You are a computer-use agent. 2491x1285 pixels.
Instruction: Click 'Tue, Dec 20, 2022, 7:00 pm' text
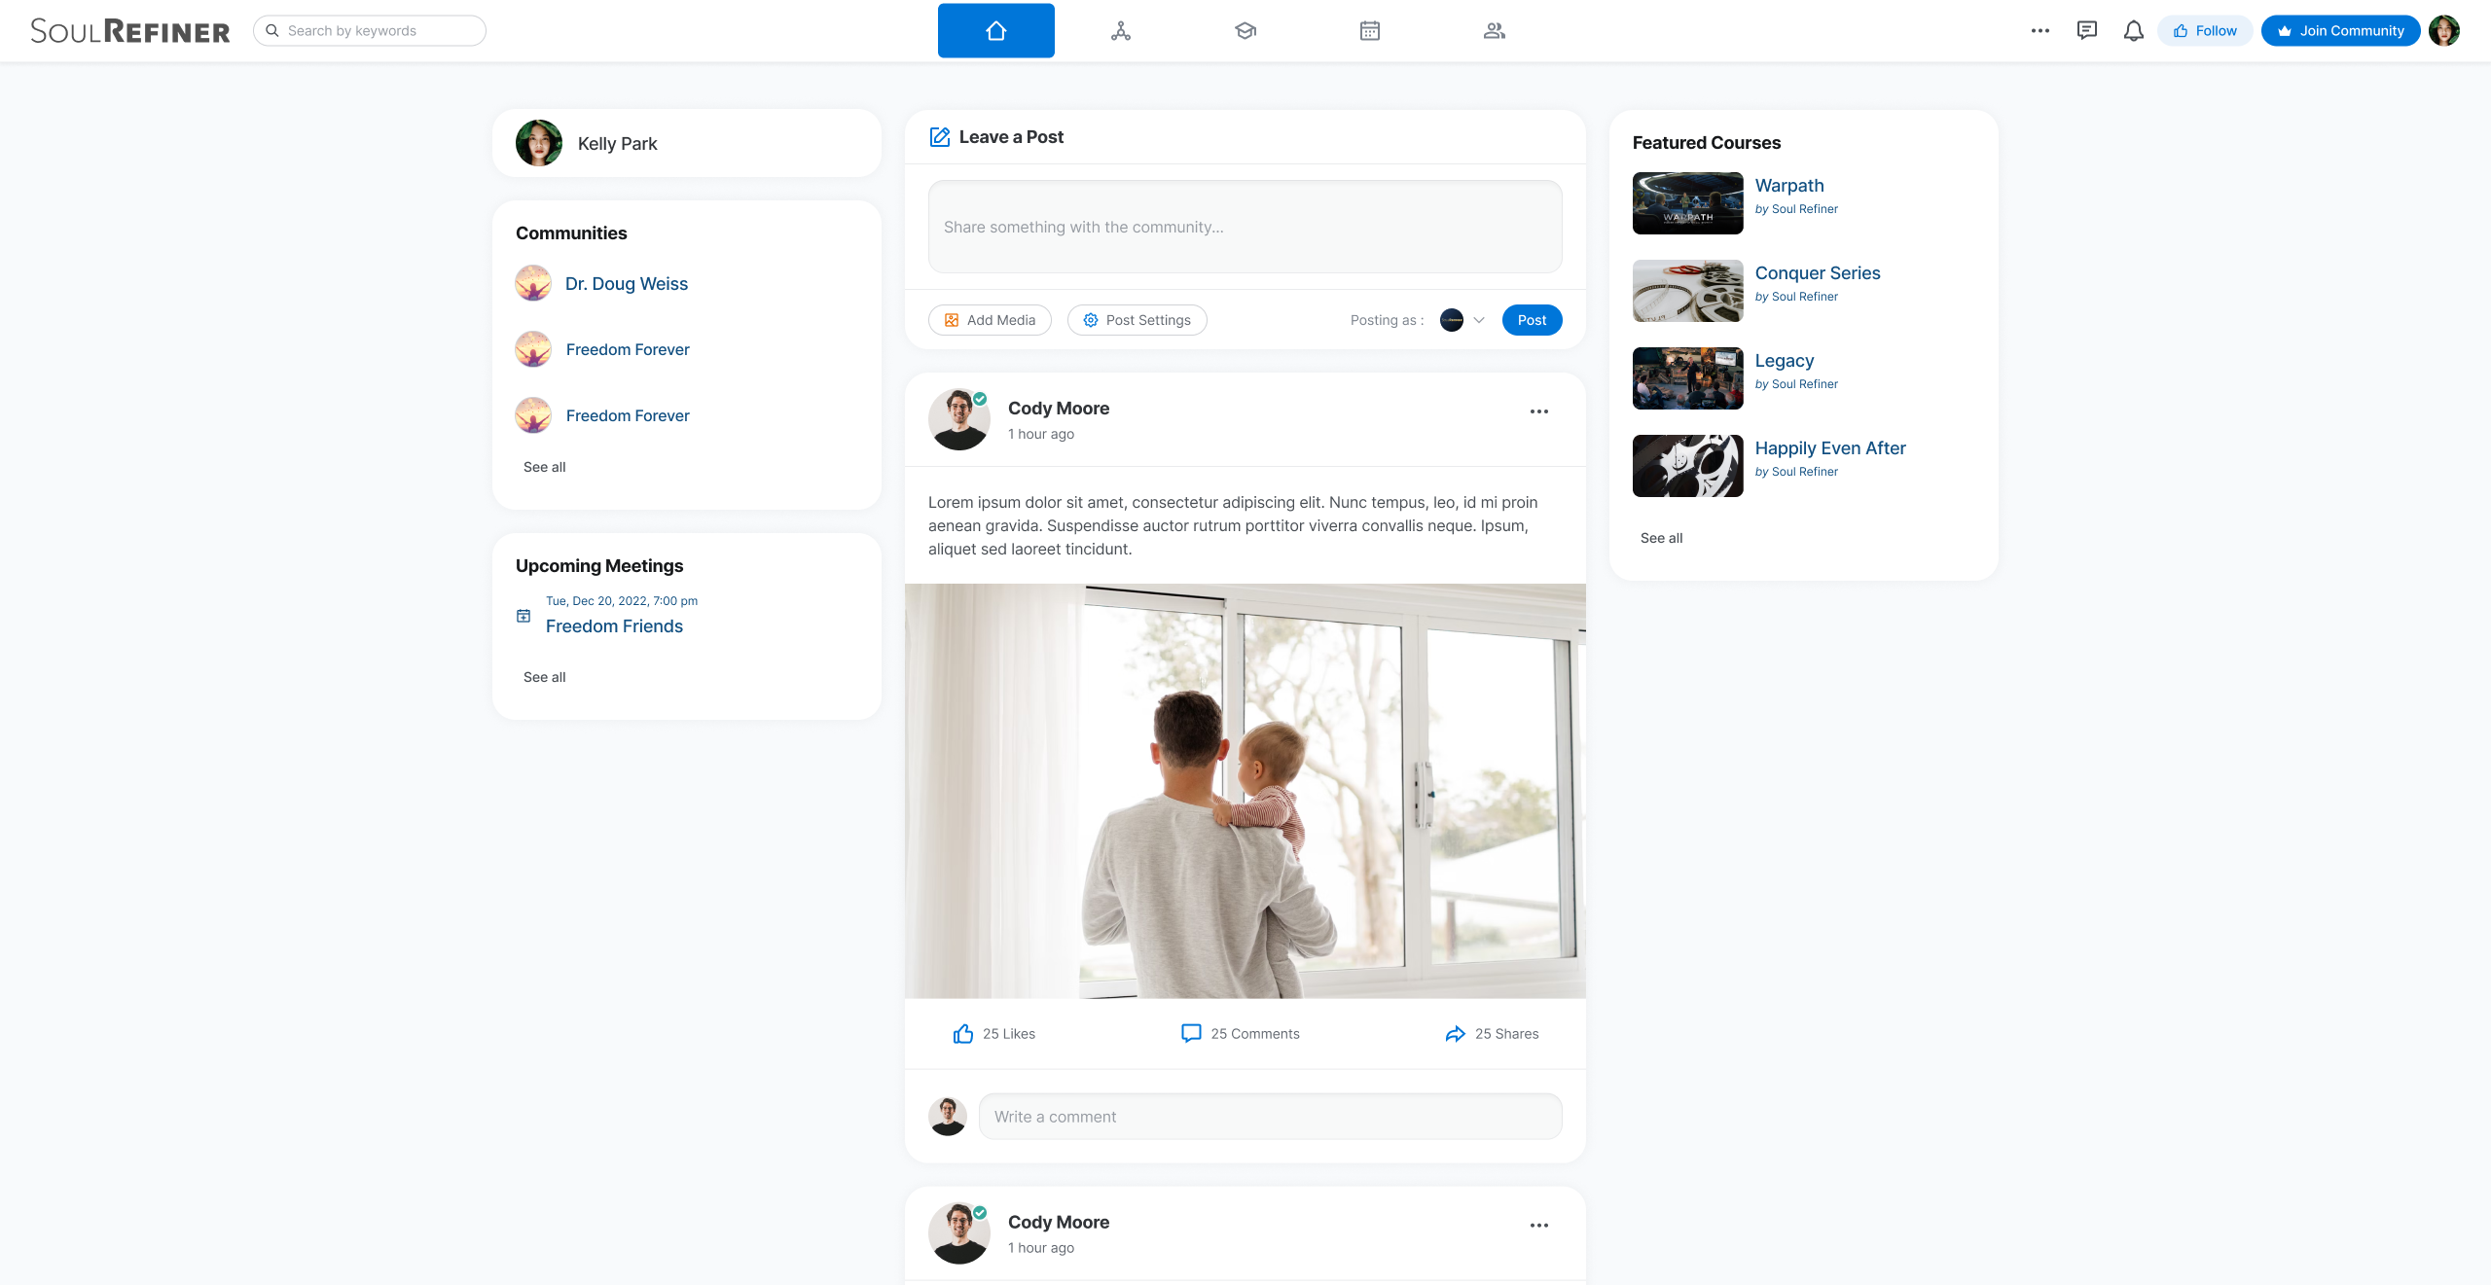622,601
